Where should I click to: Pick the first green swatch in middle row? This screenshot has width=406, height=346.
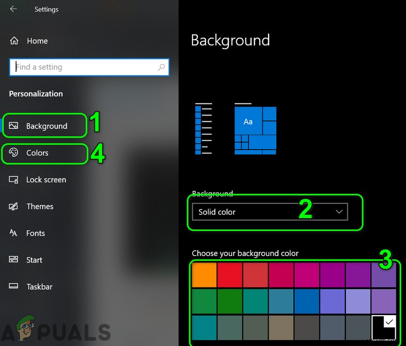pos(204,301)
